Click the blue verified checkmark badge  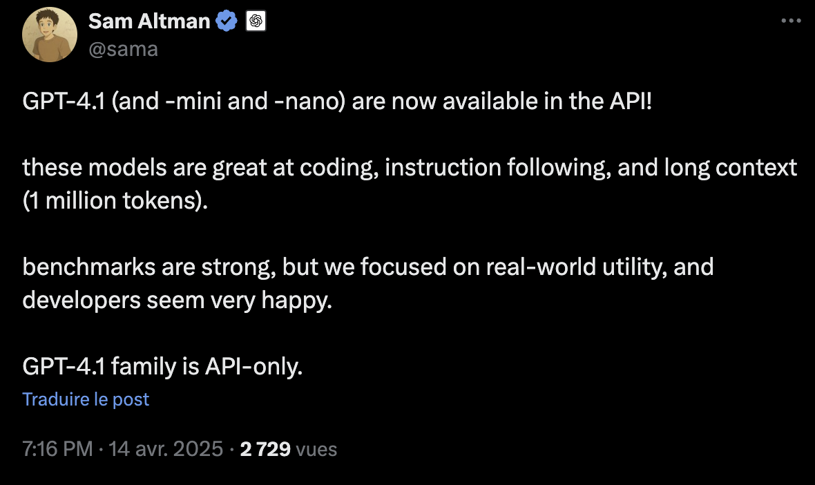pos(226,21)
